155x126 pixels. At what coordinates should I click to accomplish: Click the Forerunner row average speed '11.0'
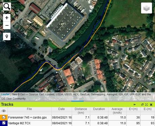[123, 118]
